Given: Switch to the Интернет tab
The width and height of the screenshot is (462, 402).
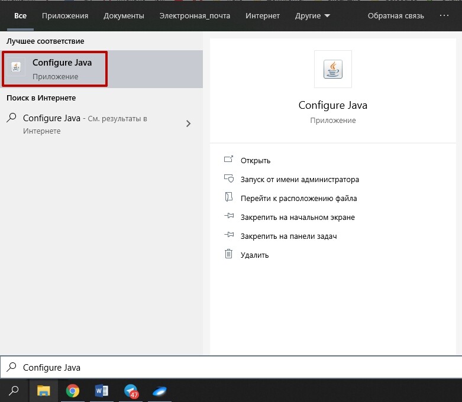Looking at the screenshot, I should click(x=263, y=15).
